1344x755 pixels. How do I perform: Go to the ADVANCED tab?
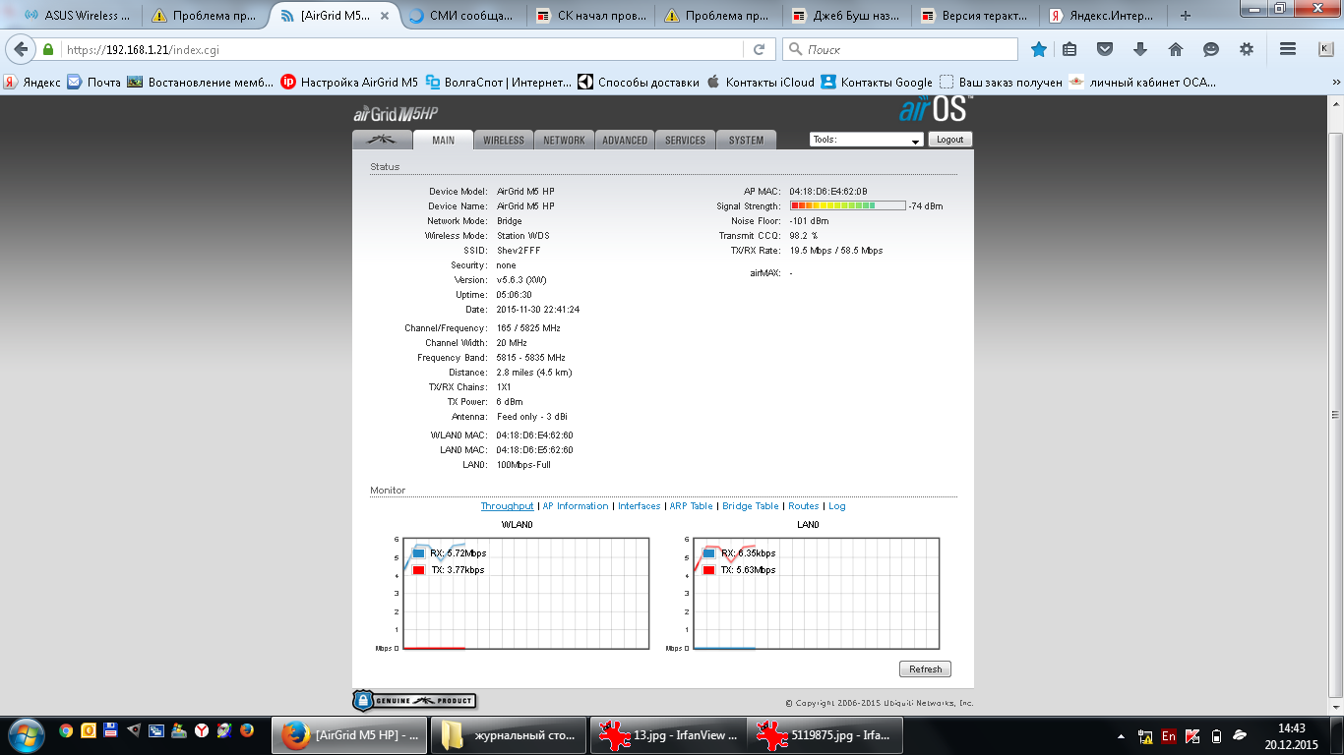point(625,140)
